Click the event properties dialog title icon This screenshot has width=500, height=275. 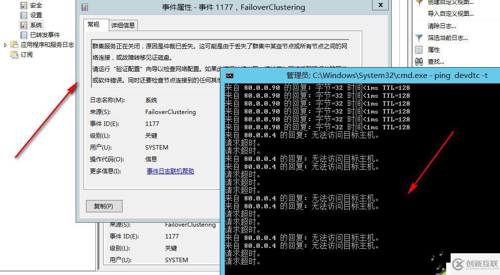[84, 7]
